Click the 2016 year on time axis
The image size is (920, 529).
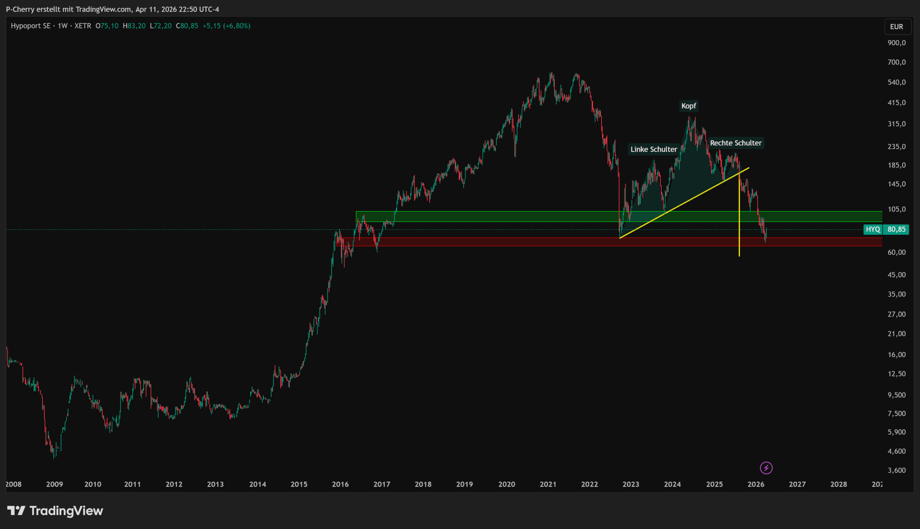(x=340, y=484)
